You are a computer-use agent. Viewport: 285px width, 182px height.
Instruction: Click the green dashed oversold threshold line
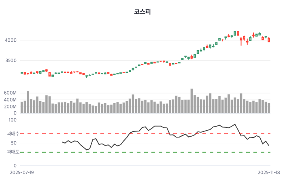click(121, 152)
